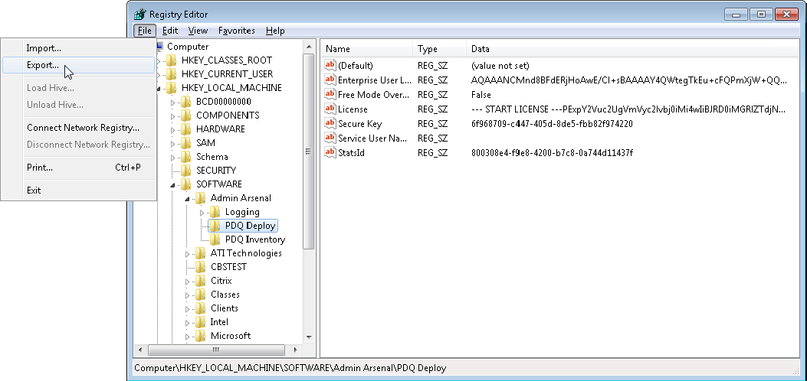Viewport: 807px width, 381px height.
Task: Click the StatsId string value icon
Action: [330, 153]
